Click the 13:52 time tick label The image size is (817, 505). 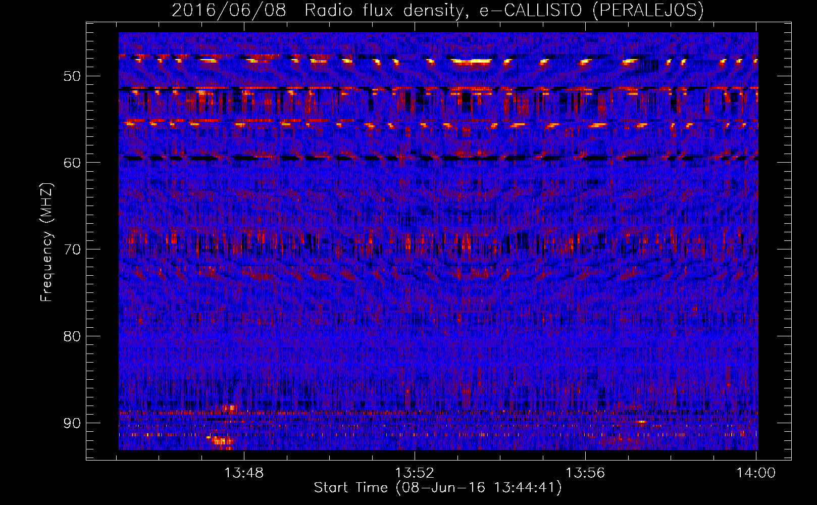click(x=415, y=473)
